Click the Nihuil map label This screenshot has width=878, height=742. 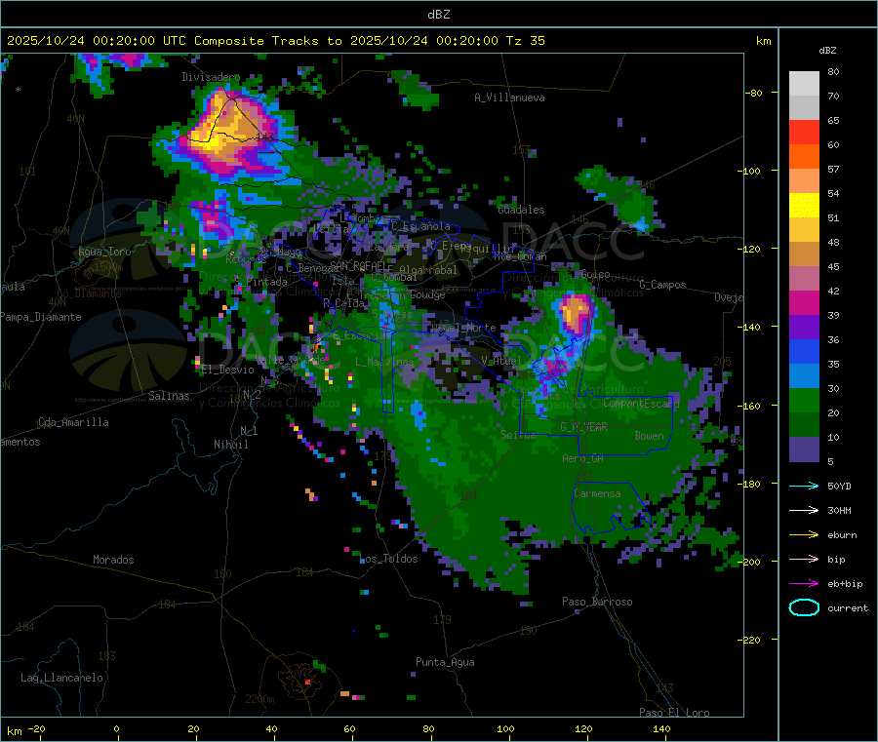click(x=230, y=445)
